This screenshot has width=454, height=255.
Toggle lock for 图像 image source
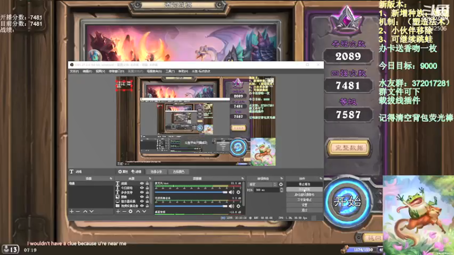148,197
